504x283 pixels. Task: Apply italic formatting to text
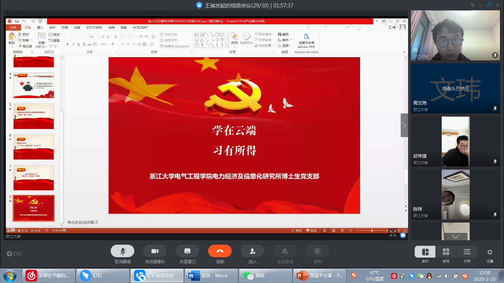73,43
